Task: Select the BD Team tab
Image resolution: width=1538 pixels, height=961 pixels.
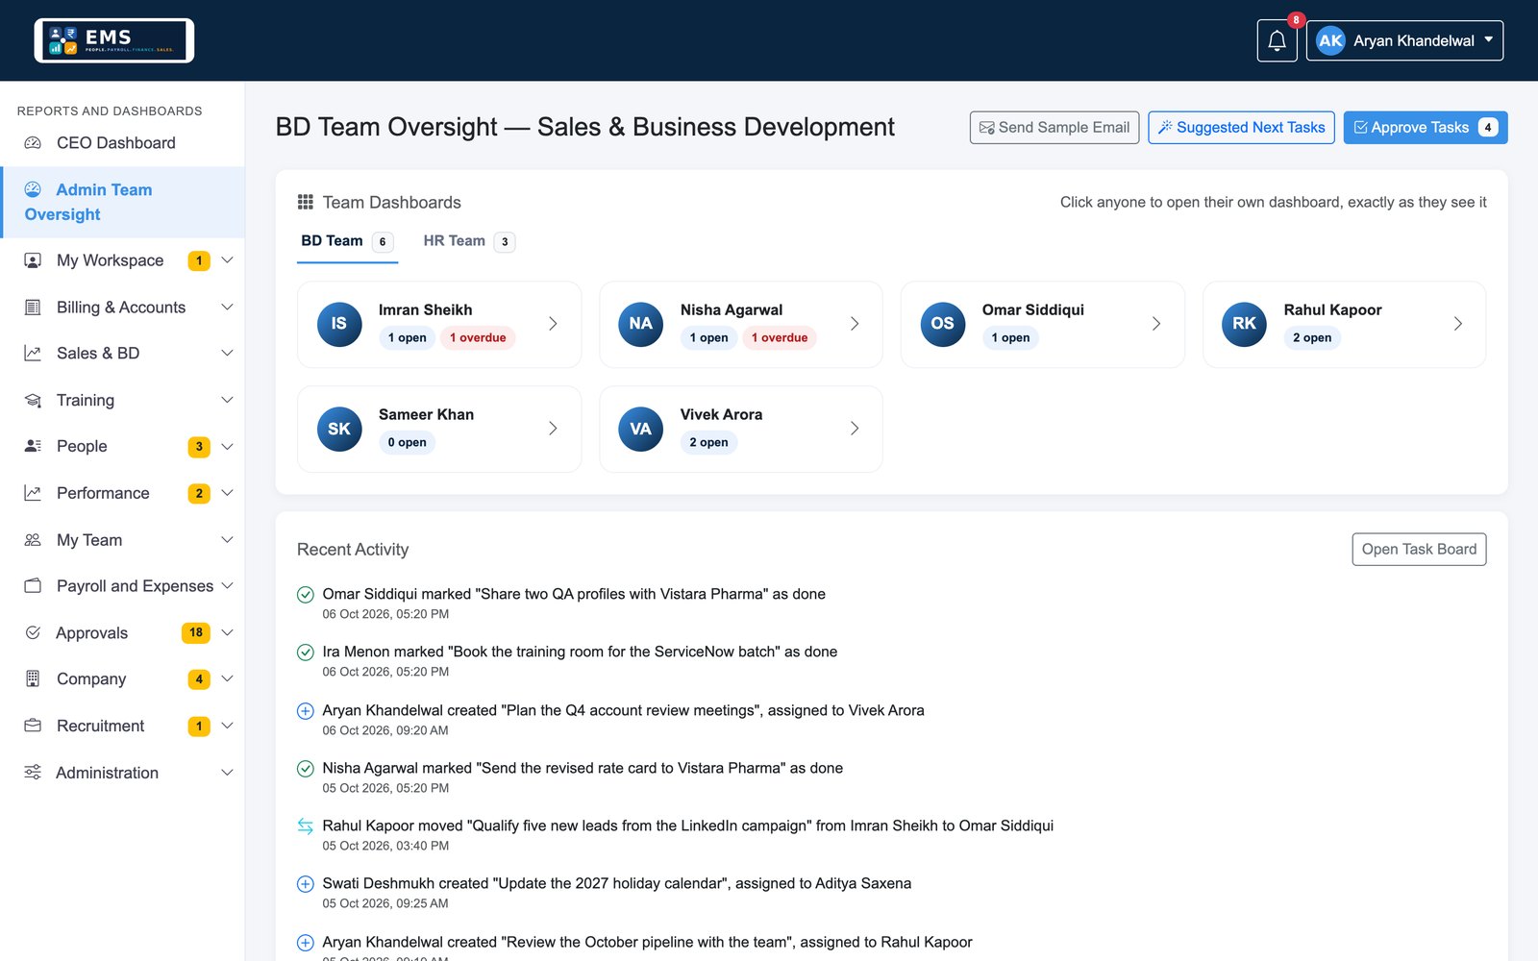Action: [x=347, y=241]
